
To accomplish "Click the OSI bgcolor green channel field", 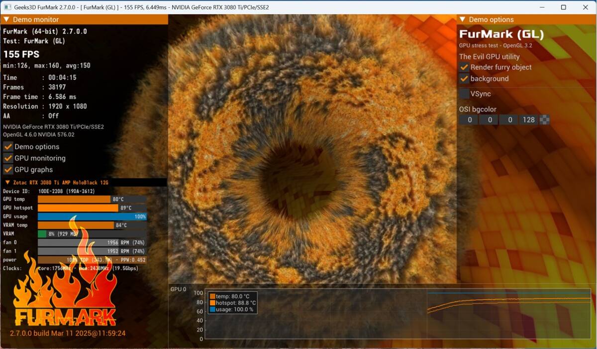I will (489, 120).
